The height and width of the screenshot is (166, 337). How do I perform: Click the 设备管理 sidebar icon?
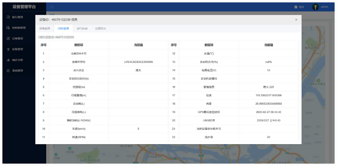(8, 49)
